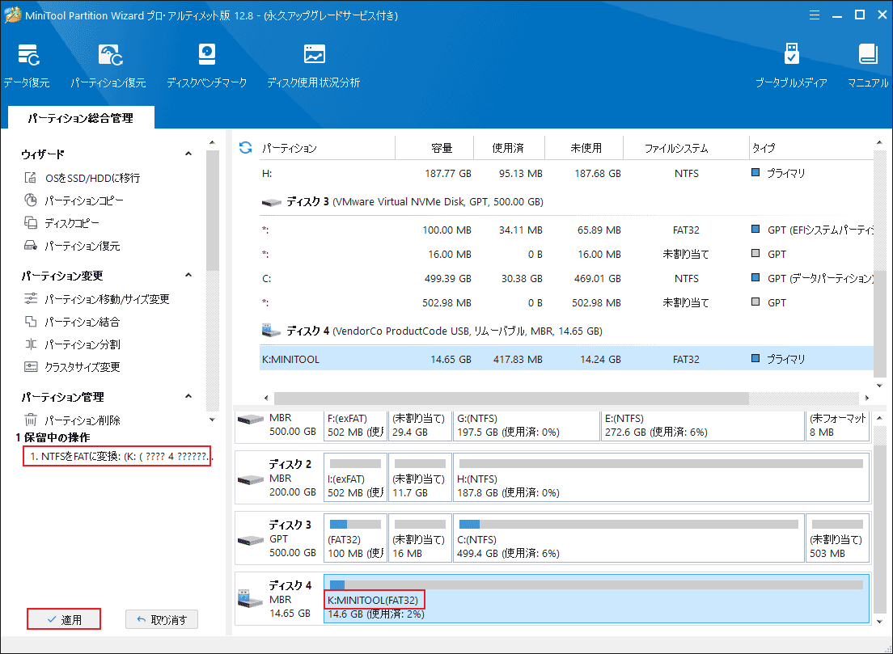Open the データ復元 (Data Recovery) tool

point(28,63)
